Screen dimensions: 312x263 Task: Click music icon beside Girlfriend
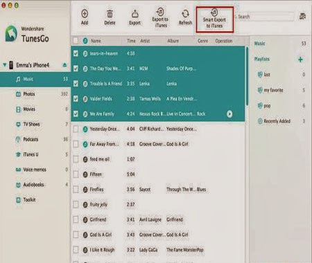tap(85, 219)
